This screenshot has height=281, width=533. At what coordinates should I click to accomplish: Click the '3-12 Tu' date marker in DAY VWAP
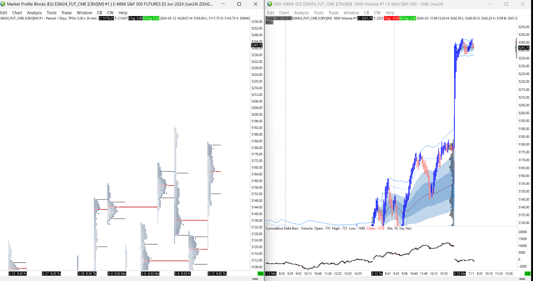click(377, 274)
